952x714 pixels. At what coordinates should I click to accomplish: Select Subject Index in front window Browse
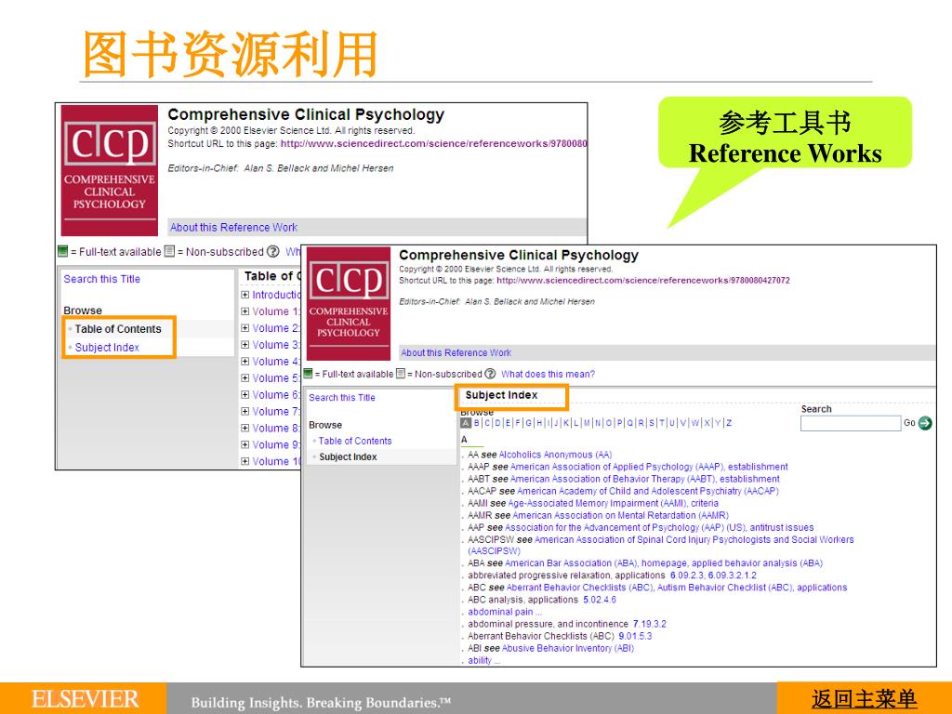(348, 456)
